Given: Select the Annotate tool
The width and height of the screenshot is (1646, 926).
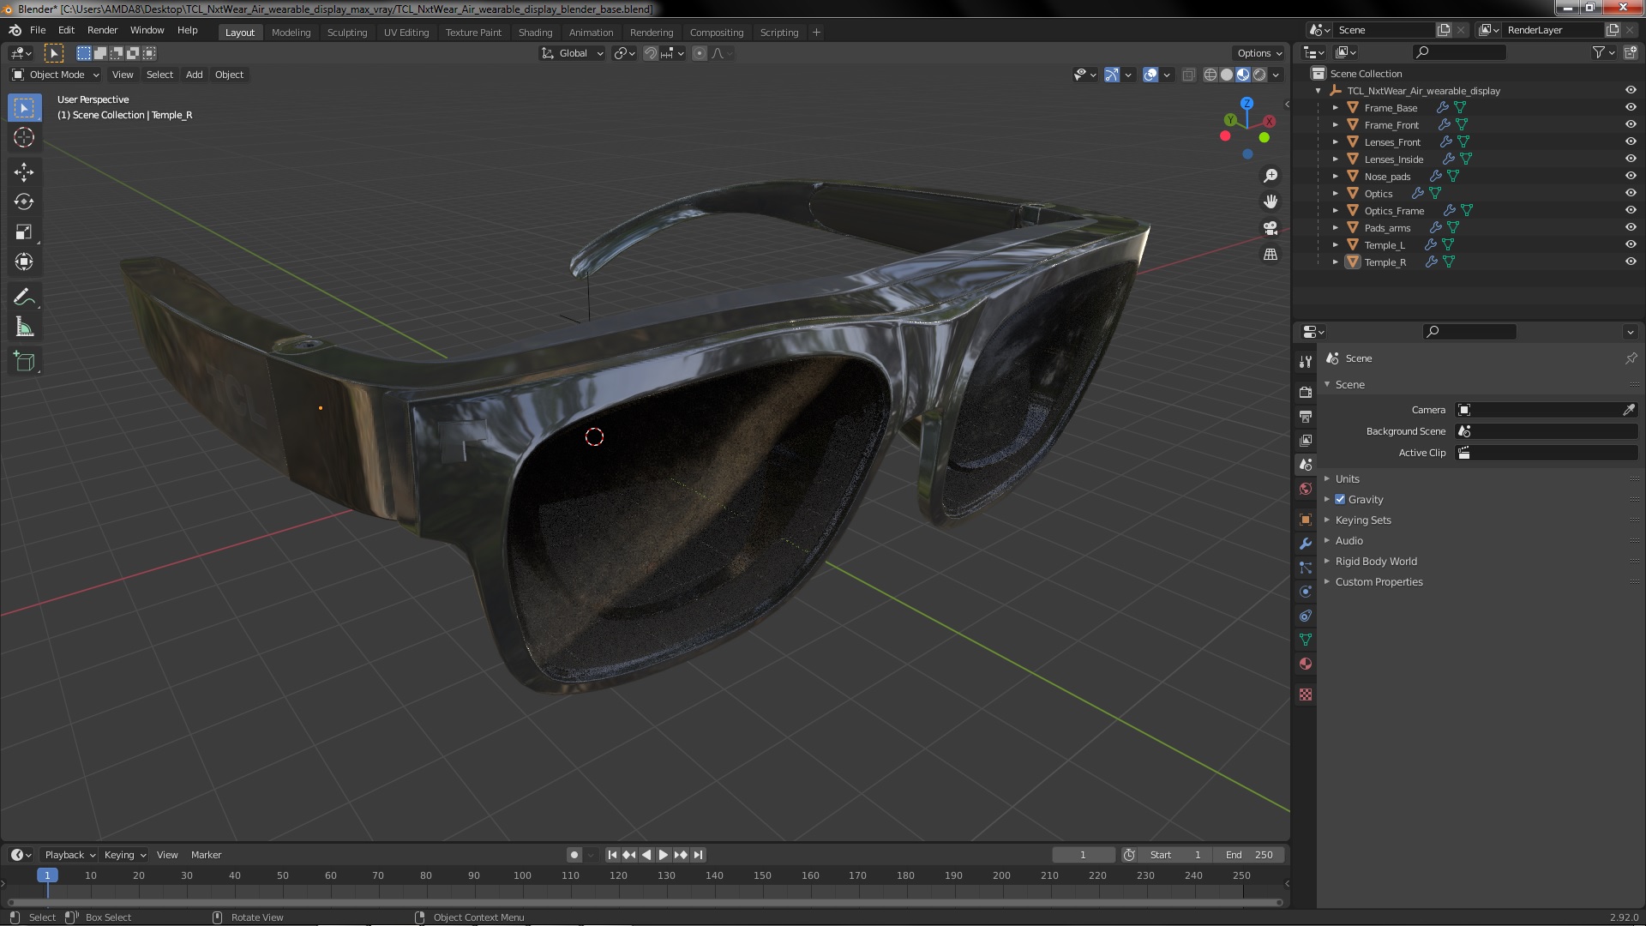Looking at the screenshot, I should [x=24, y=298].
